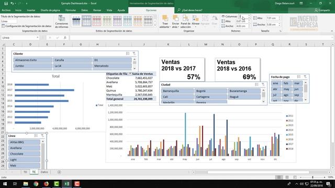This screenshot has width=335, height=188.
Task: Open Enviar atrás dropdown arrow
Action: (x=178, y=27)
